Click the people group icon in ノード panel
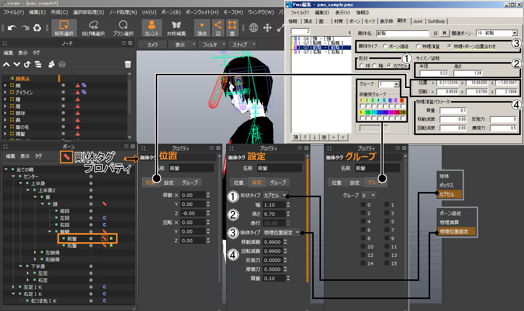Image resolution: width=524 pixels, height=311 pixels. (51, 64)
